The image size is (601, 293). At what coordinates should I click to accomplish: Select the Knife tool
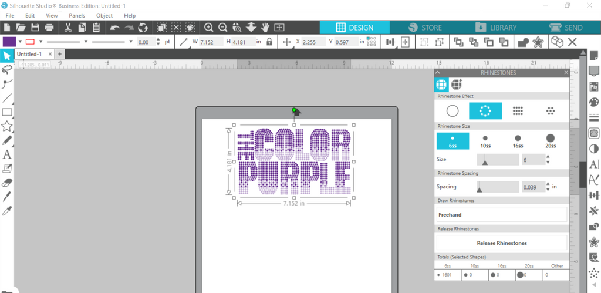pos(6,197)
